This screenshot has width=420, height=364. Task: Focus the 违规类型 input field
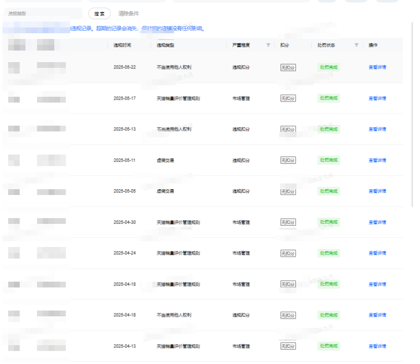pos(43,14)
